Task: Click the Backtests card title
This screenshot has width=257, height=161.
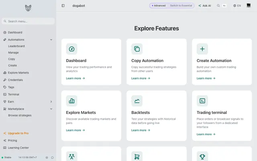Action: 141,113
